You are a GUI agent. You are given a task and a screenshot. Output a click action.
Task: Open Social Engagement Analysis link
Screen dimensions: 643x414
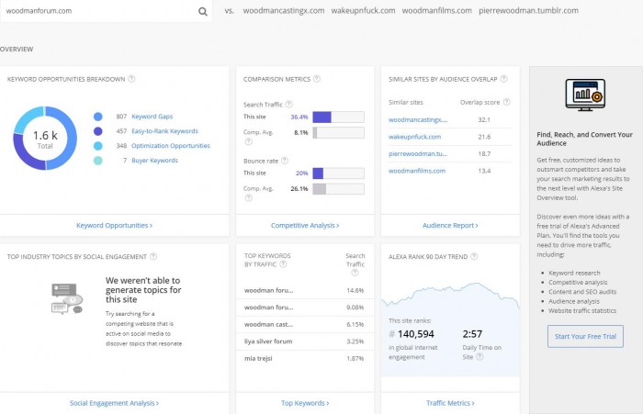[115, 402]
